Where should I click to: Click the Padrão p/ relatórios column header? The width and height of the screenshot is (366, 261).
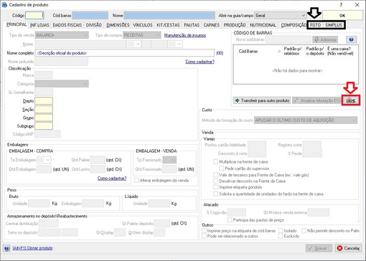[x=294, y=52]
